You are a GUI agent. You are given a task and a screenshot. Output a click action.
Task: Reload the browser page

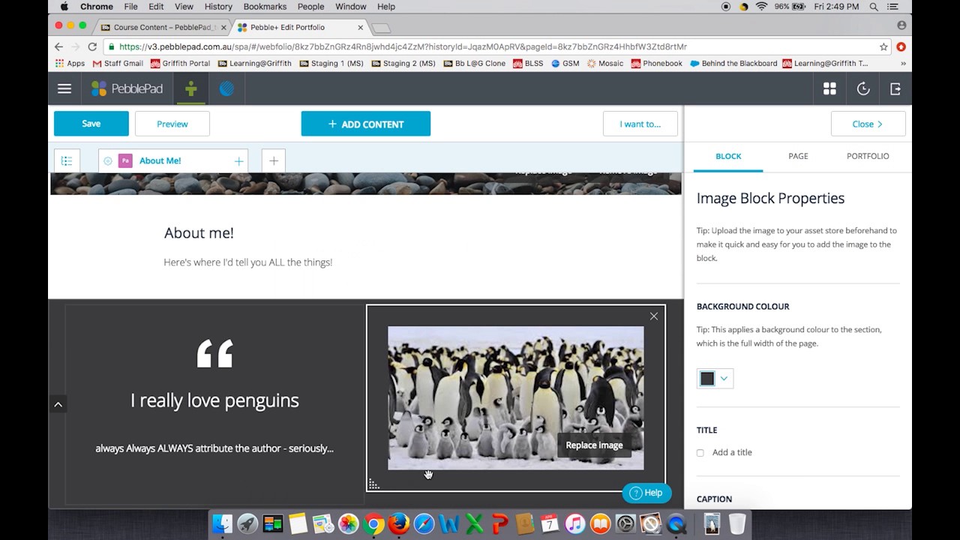click(92, 46)
